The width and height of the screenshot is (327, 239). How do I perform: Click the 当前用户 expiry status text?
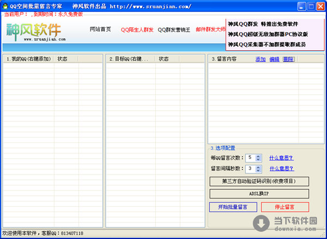(x=44, y=14)
